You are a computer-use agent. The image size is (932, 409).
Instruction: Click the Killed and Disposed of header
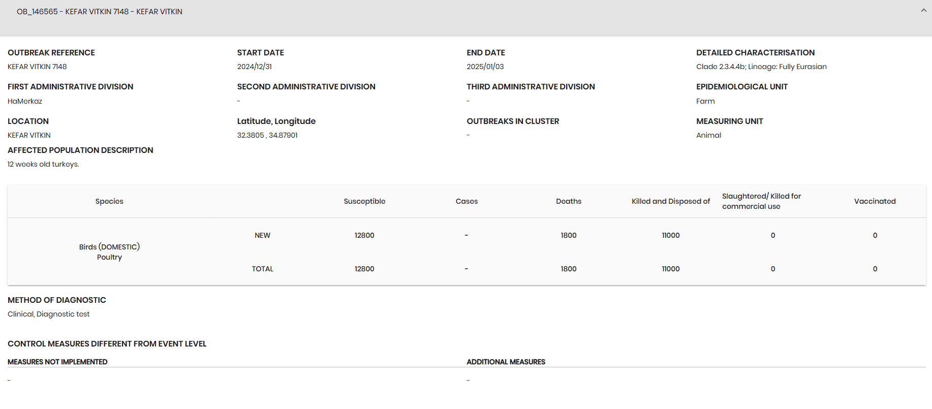pos(671,201)
